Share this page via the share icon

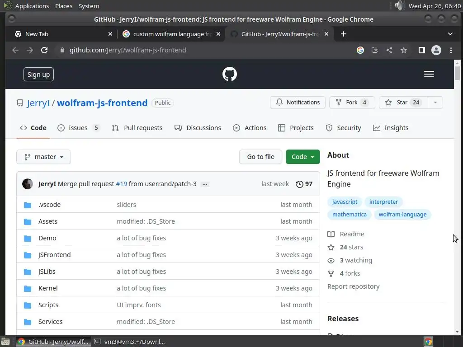[389, 50]
